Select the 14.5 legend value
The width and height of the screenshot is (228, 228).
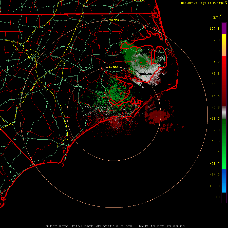216,96
